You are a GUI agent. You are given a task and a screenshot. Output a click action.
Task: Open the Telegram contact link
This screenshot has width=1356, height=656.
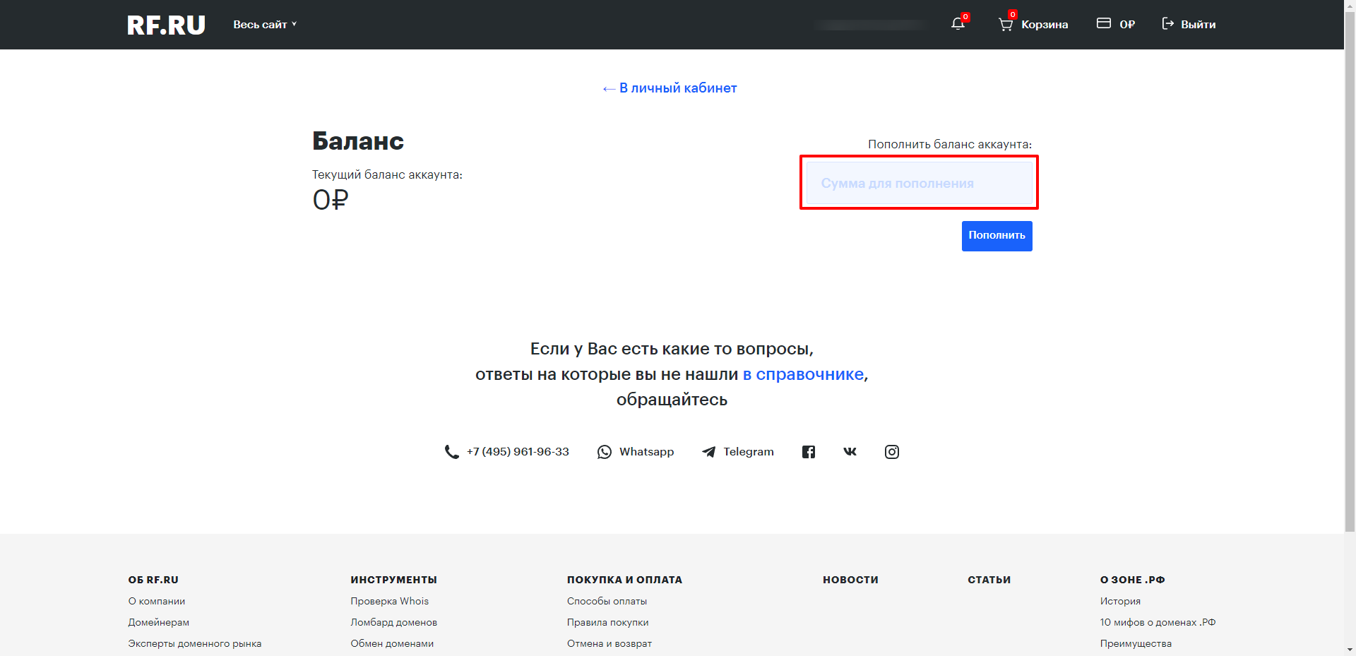point(738,452)
